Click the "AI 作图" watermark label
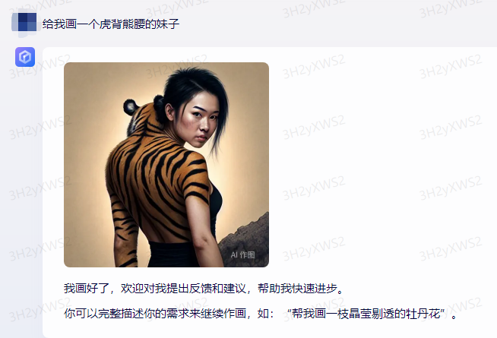Viewport: 497px width, 338px height. coord(242,255)
